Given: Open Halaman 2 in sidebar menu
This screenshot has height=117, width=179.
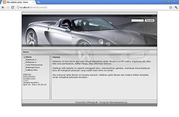Looking at the screenshot, I should pos(31,60).
